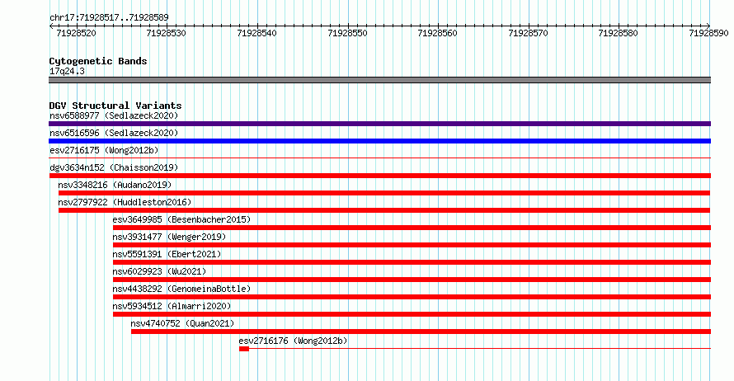Image resolution: width=734 pixels, height=381 pixels.
Task: Click ruler position 71928530
Action: [x=166, y=33]
